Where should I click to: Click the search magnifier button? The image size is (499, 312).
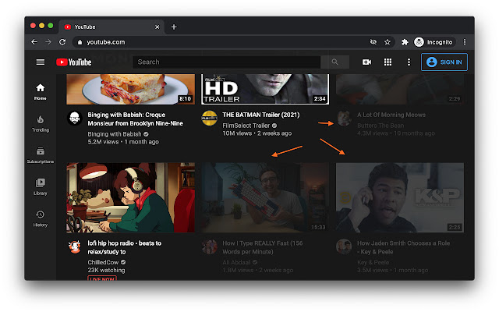(x=334, y=62)
